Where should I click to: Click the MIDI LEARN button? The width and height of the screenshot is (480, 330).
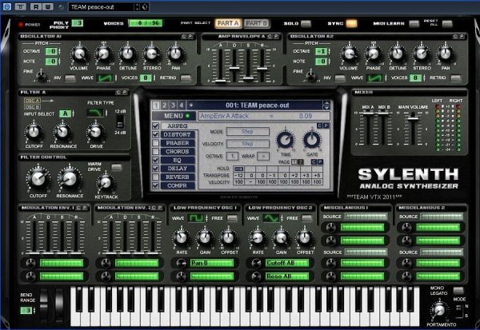[414, 23]
